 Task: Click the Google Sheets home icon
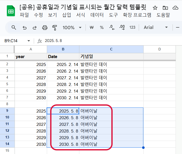click(x=11, y=11)
